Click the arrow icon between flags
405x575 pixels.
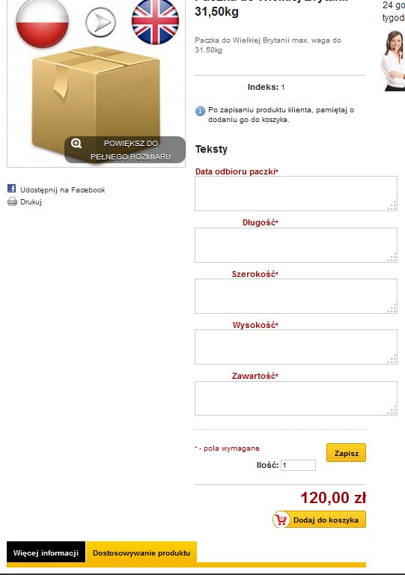pyautogui.click(x=100, y=22)
